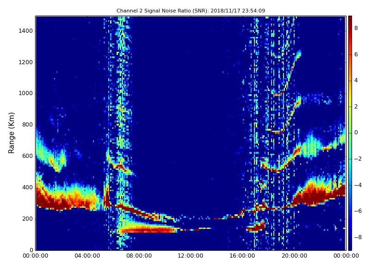Click the 200 tick label on the range axis
370x277 pixels.
point(27,218)
